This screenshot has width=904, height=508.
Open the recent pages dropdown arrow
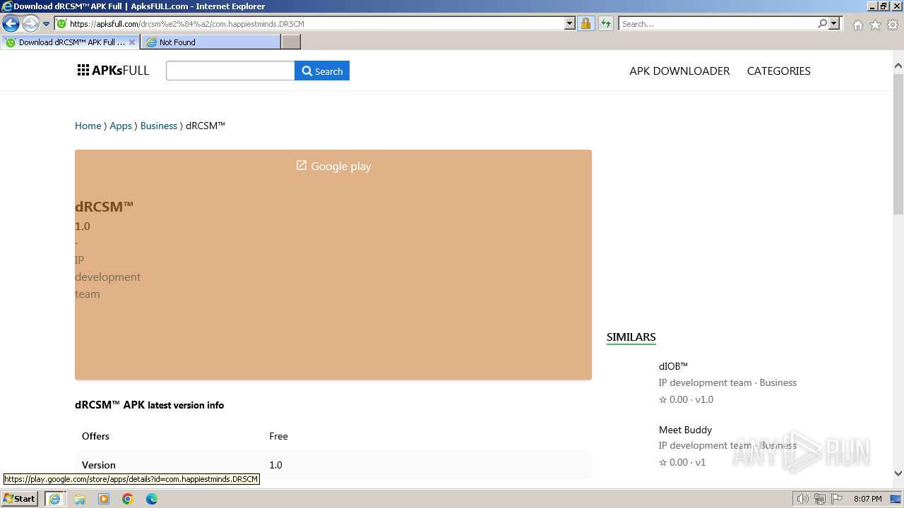coord(46,24)
